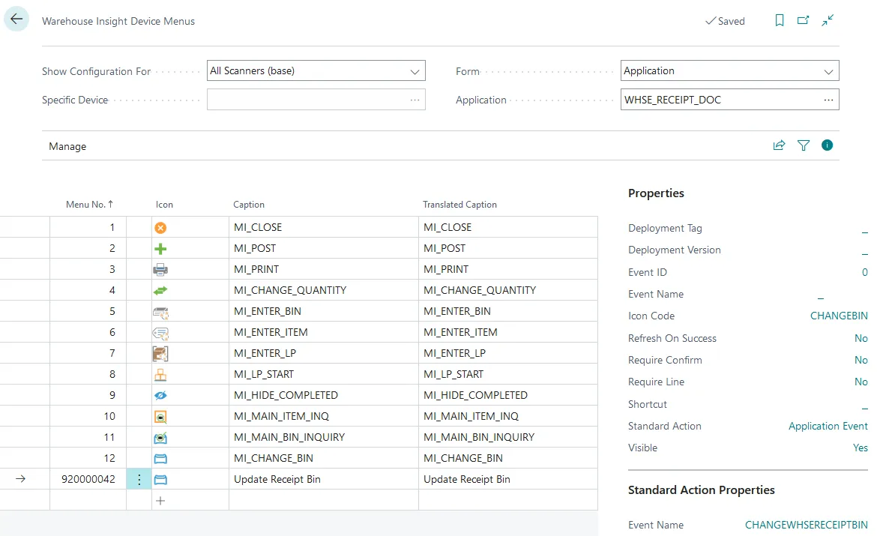Open Application field lookup ellipsis
The height and width of the screenshot is (536, 877).
click(828, 100)
